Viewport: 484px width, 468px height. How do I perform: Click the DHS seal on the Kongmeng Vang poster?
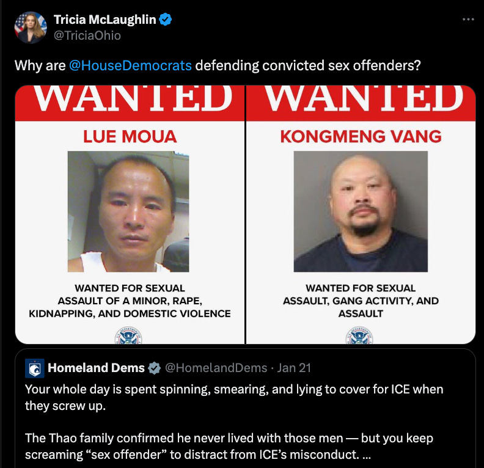point(359,335)
